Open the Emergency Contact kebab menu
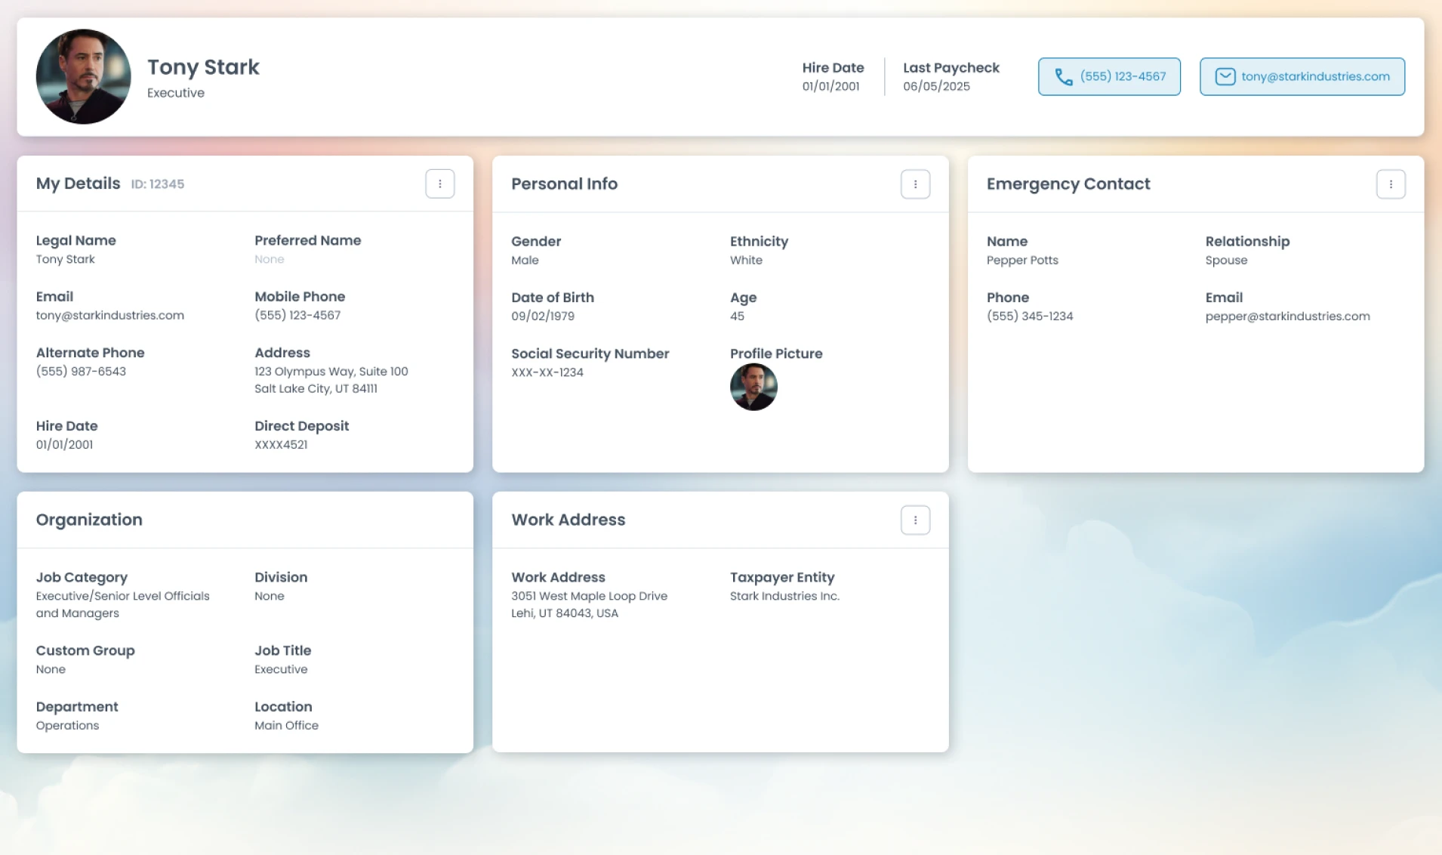The width and height of the screenshot is (1442, 855). (1391, 184)
